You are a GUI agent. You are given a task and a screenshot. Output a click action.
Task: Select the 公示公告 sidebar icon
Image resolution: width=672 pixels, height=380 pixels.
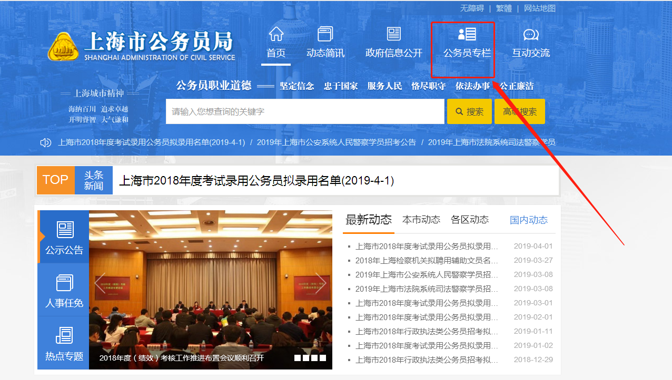tap(65, 230)
